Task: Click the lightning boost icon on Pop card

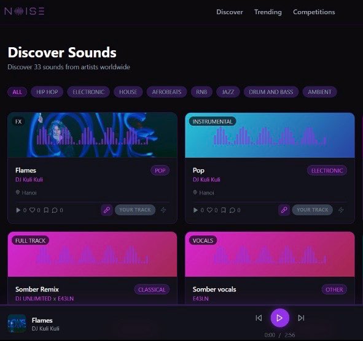Action: (x=341, y=210)
